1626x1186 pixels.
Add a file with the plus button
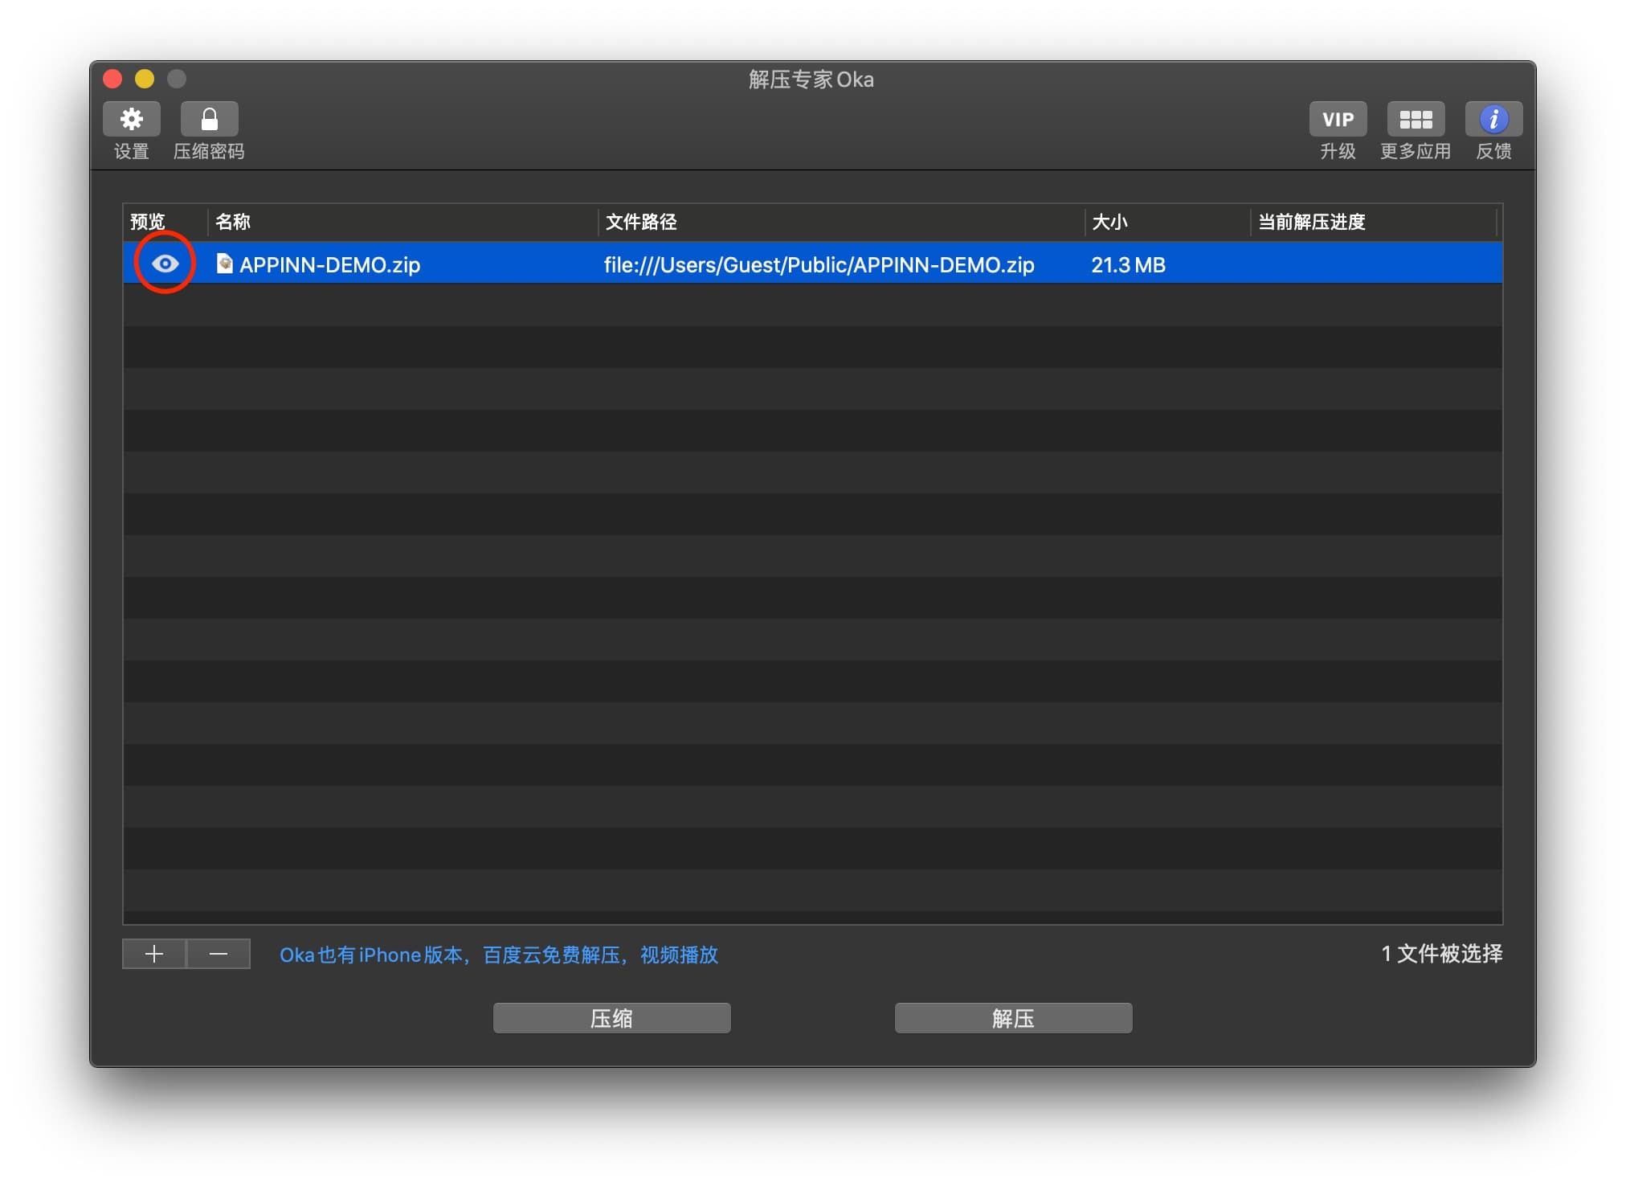point(154,954)
